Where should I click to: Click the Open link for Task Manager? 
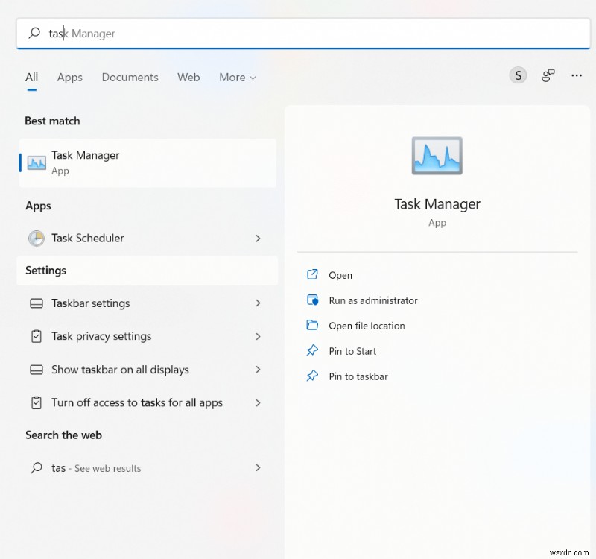point(340,275)
